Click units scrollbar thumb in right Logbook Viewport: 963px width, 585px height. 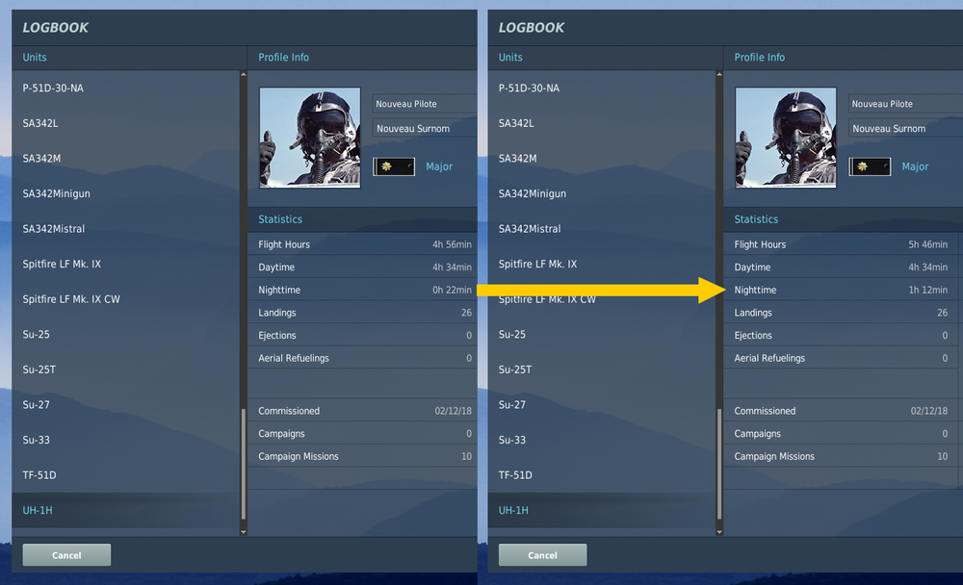point(719,464)
